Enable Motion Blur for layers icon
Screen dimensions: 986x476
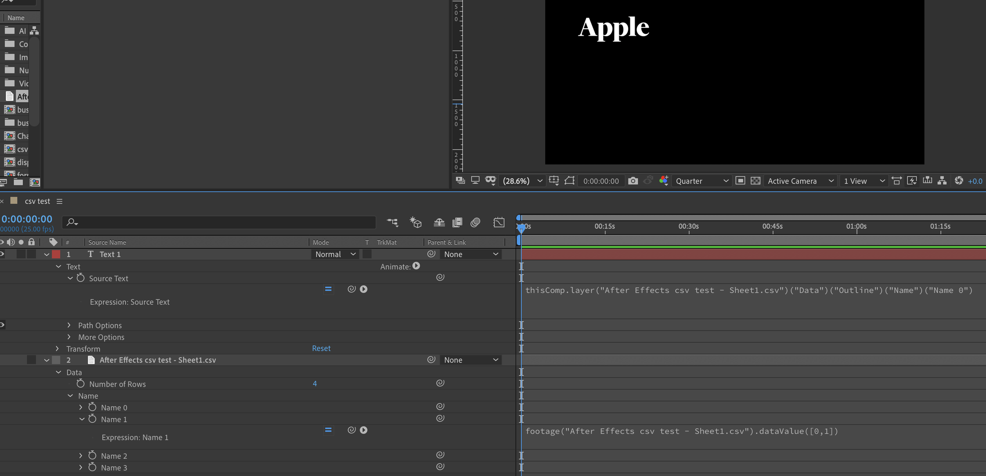[x=475, y=222]
